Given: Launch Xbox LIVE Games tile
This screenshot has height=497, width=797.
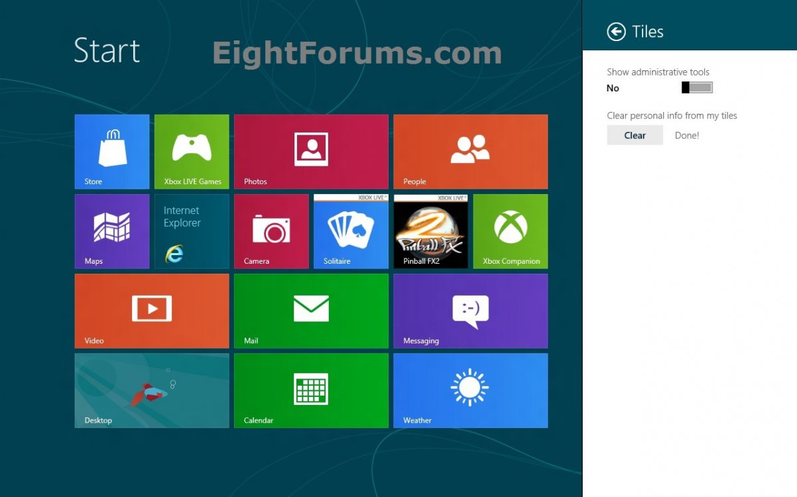Looking at the screenshot, I should tap(192, 152).
